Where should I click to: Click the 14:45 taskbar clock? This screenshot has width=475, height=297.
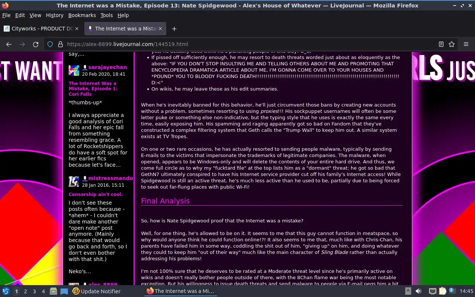(x=466, y=291)
